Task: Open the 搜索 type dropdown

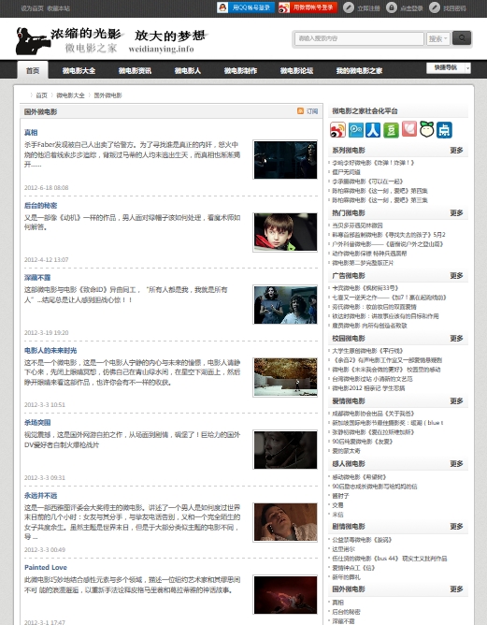Action: coord(438,38)
